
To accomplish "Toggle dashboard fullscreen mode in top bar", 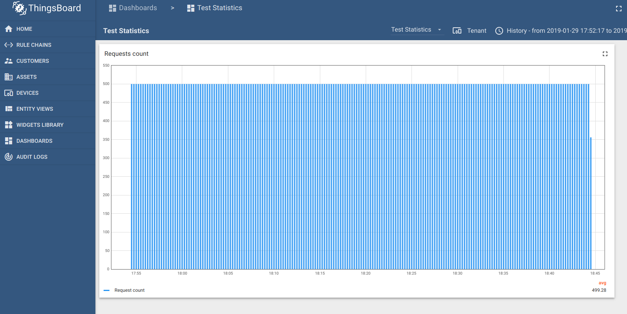I will tap(618, 9).
